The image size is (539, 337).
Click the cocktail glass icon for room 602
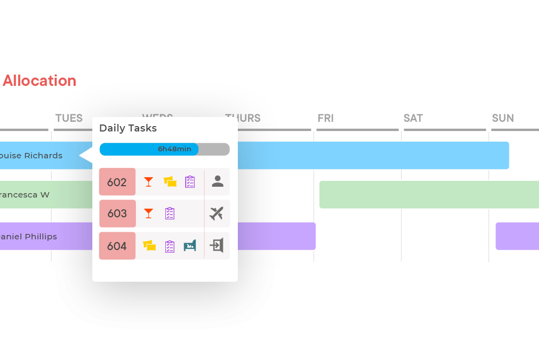(149, 182)
